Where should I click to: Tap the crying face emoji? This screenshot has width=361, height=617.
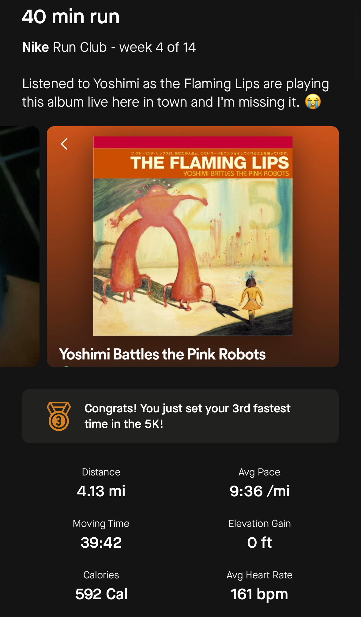coord(313,102)
